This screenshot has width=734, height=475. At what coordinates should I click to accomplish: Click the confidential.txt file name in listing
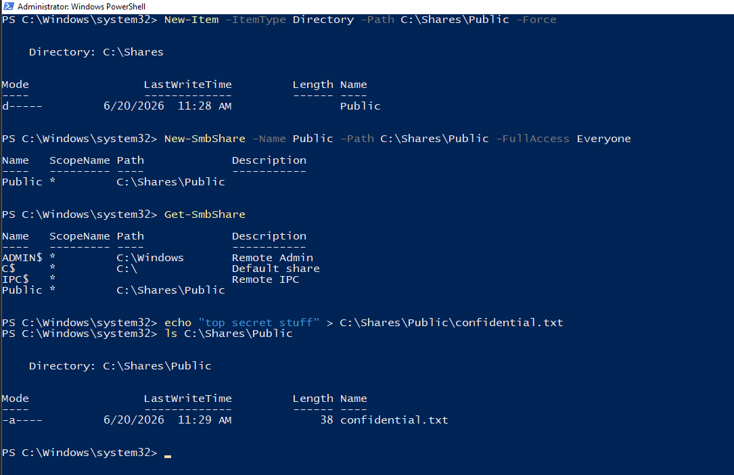[394, 420]
